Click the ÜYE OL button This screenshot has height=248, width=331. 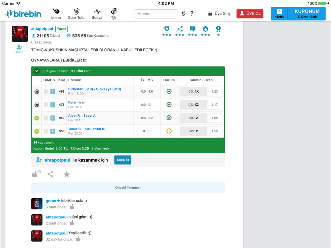[x=250, y=14]
